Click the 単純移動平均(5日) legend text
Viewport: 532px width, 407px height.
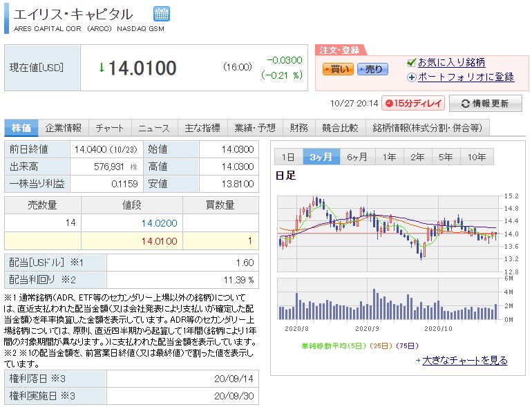(334, 346)
